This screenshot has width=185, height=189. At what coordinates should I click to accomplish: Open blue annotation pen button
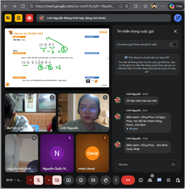(177, 18)
